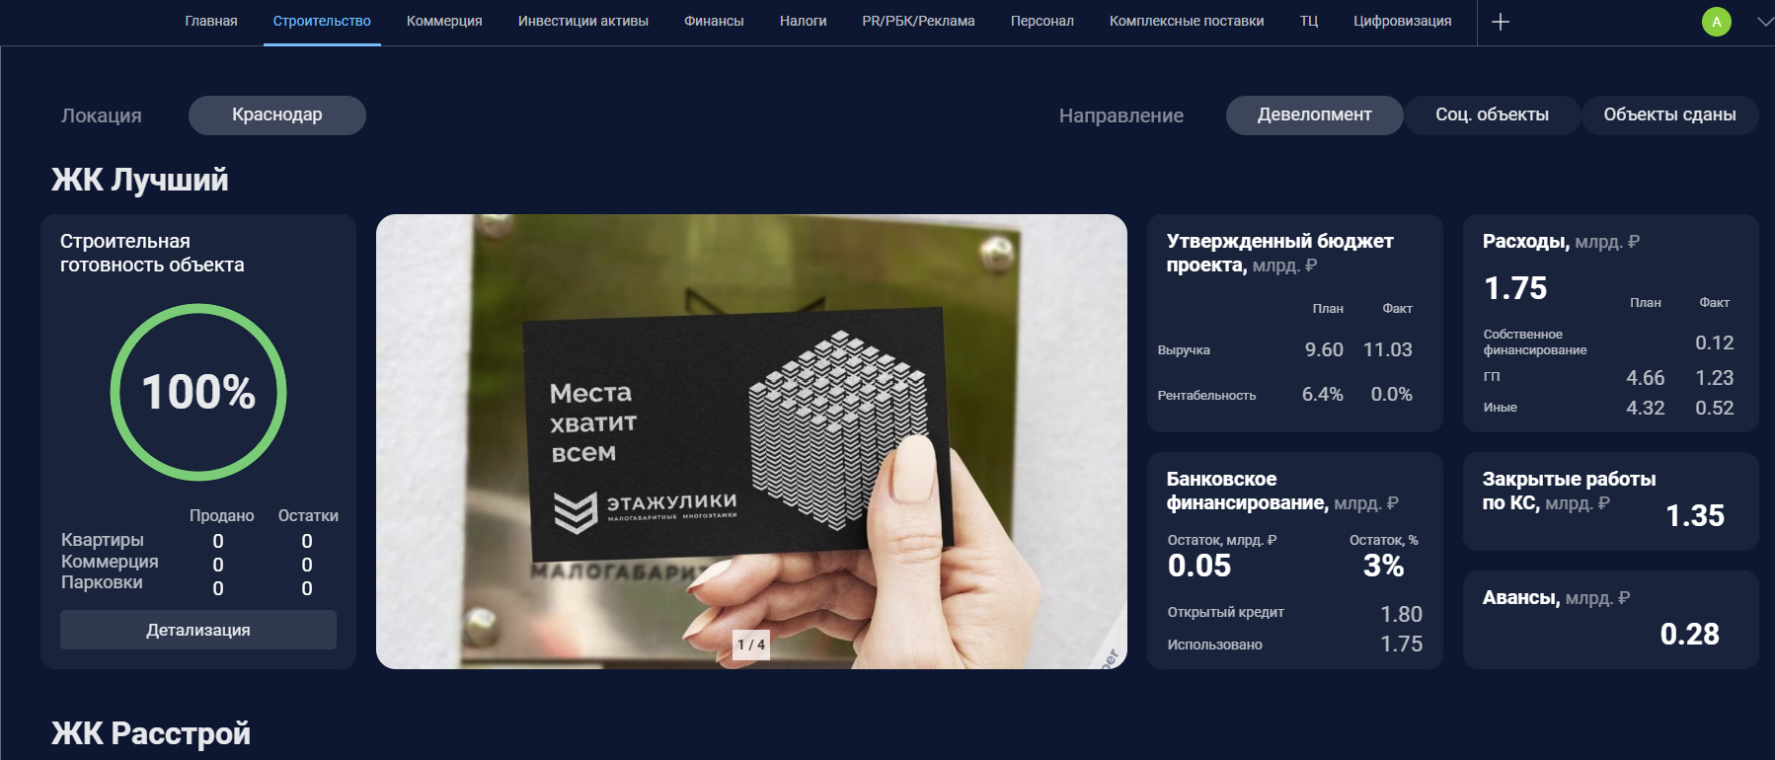Select the Налоги tab
Viewport: 1775px width, 760px height.
pyautogui.click(x=803, y=22)
